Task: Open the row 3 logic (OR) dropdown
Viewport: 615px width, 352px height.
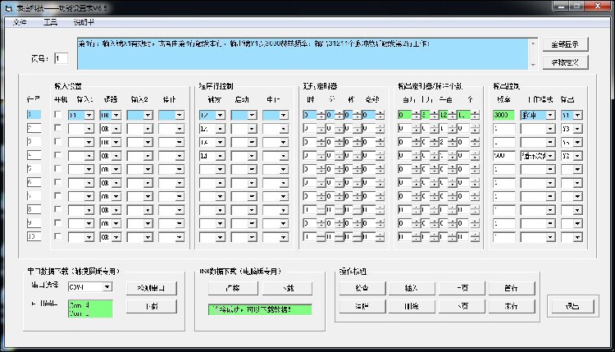Action: 116,142
